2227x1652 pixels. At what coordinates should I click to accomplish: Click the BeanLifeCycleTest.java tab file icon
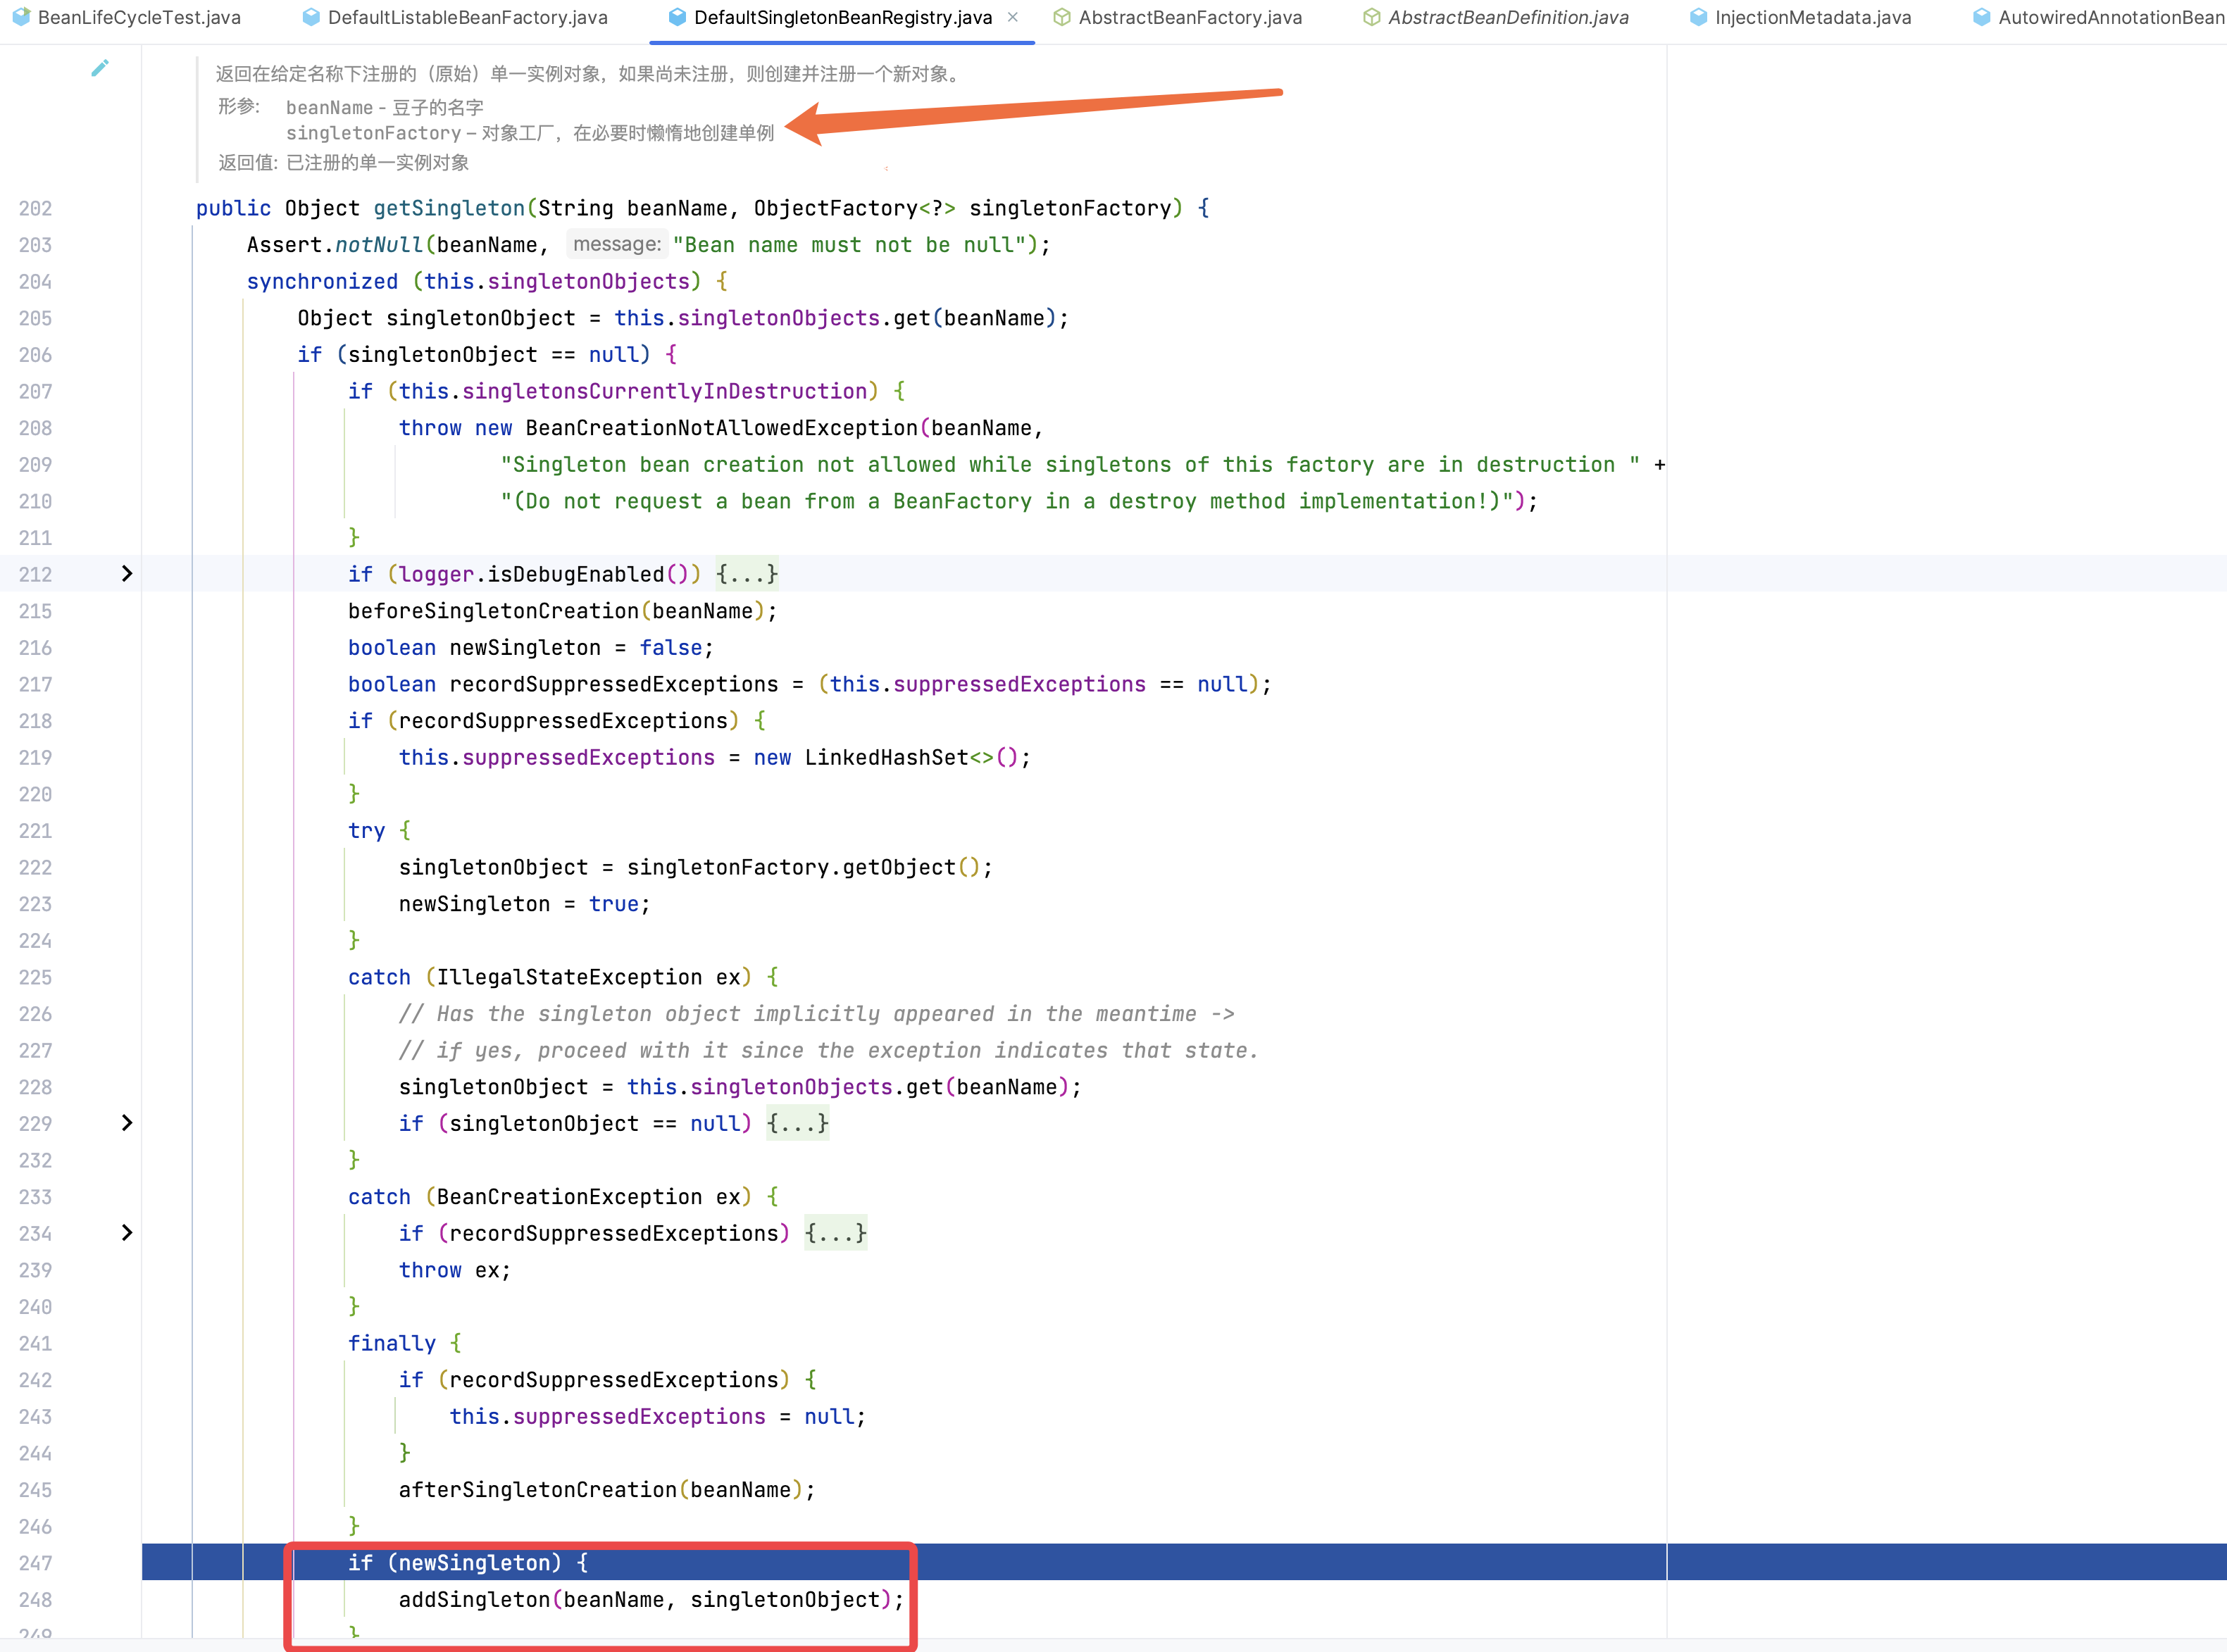pos(21,17)
